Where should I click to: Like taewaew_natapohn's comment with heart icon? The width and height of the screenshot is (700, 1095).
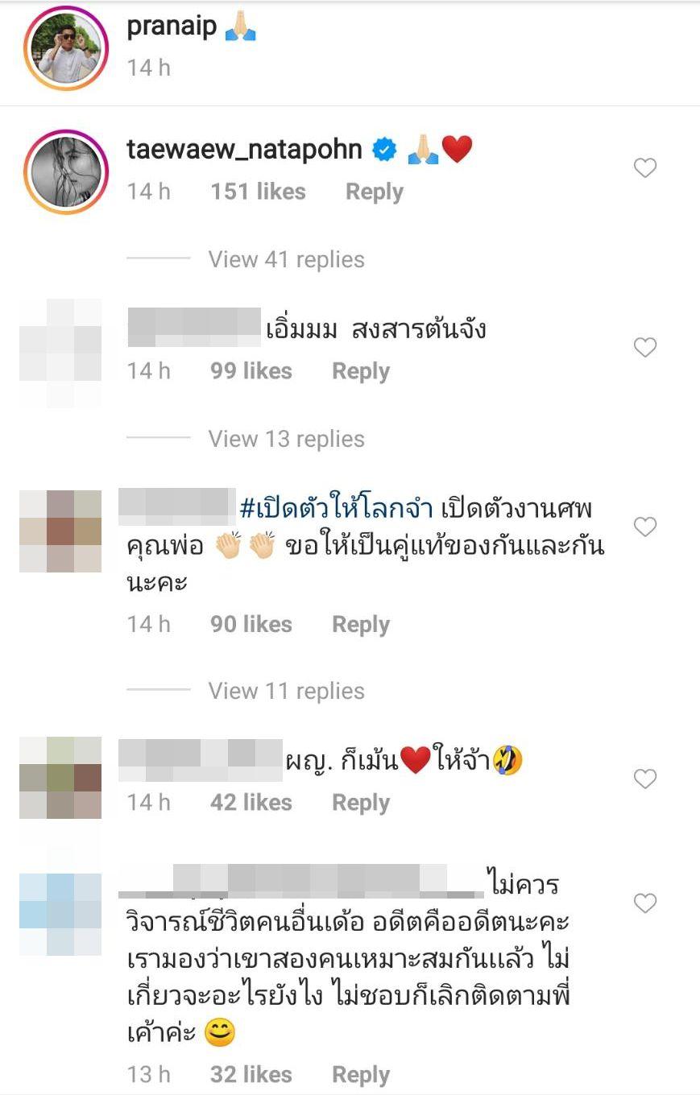coord(645,167)
